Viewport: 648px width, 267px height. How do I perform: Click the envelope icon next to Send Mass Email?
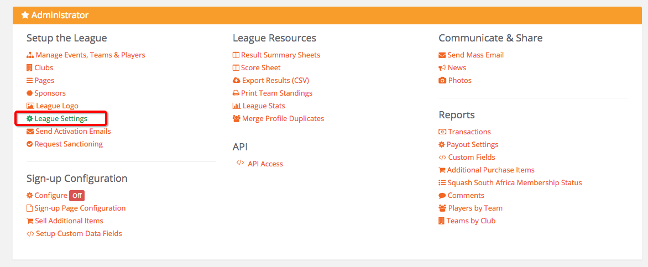[x=442, y=55]
